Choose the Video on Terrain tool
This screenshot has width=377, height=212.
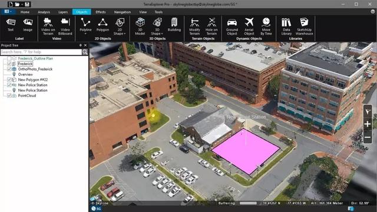point(48,26)
